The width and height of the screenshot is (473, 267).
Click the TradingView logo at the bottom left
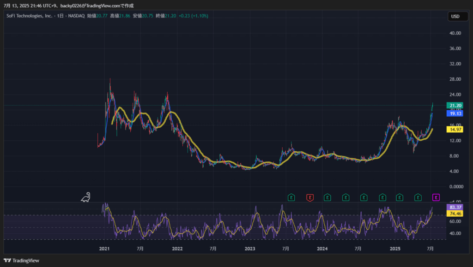pos(21,261)
